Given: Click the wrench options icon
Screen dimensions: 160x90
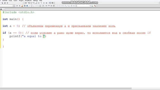Looking at the screenshot, I should click(x=95, y=6).
